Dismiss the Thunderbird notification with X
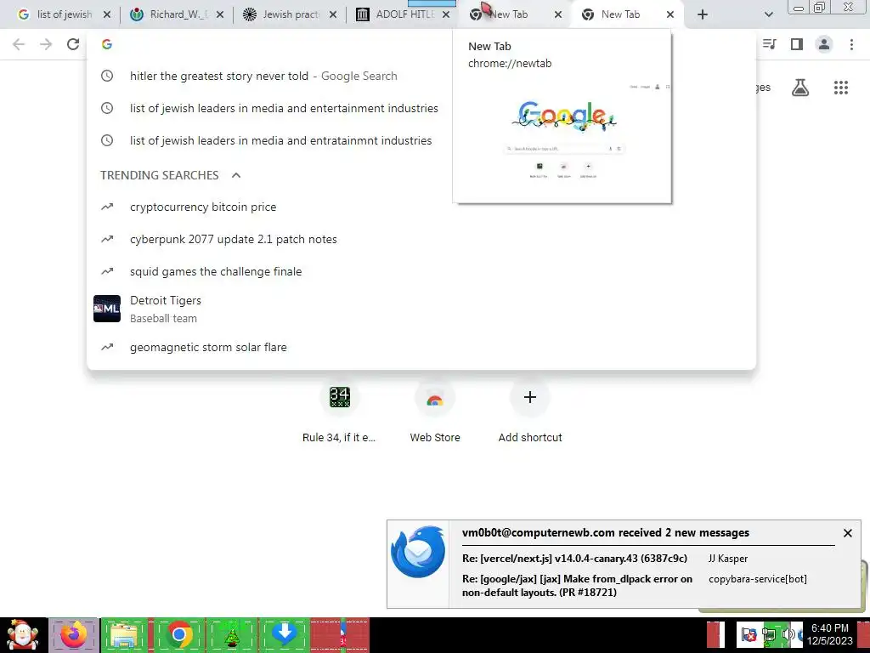The width and height of the screenshot is (870, 653). [x=847, y=533]
